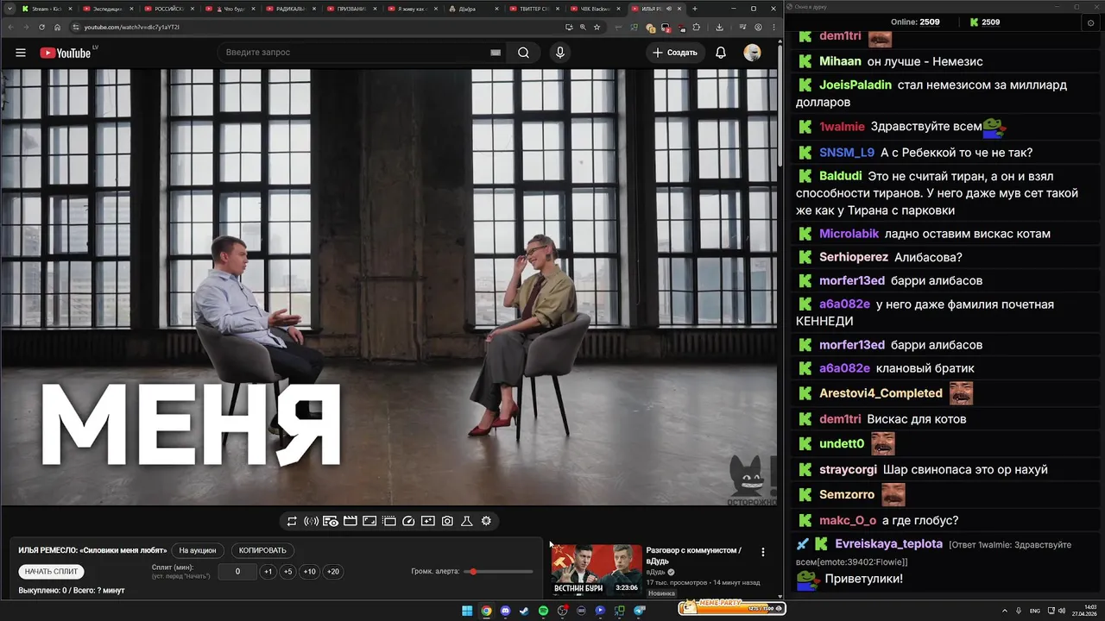Switch to the ТВИТТЕР tab

tap(535, 9)
